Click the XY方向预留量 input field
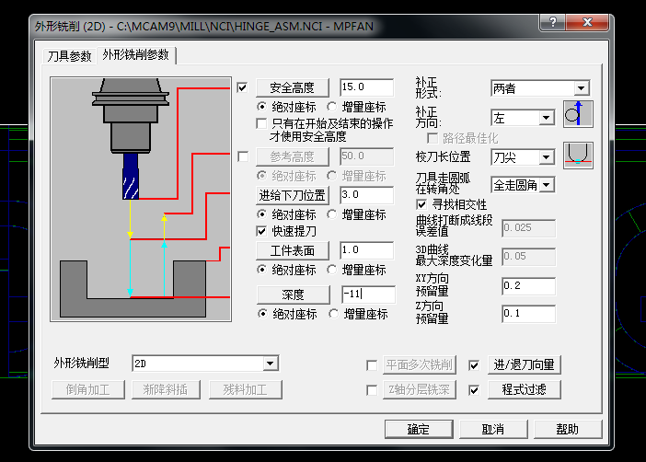The width and height of the screenshot is (646, 462). point(528,286)
